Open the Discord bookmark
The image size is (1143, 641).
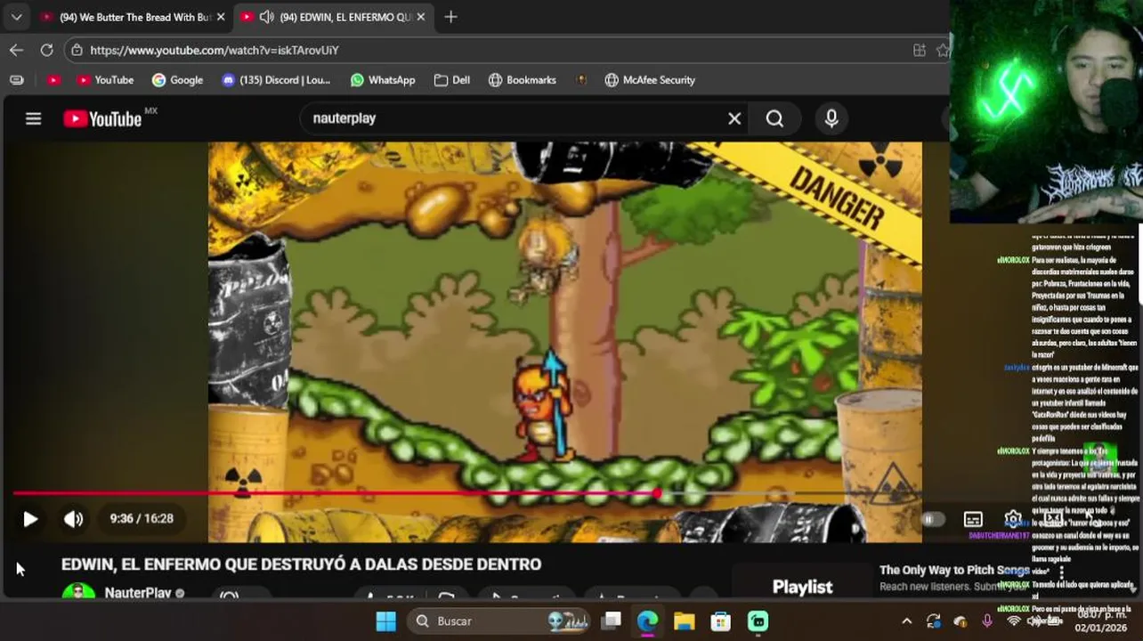point(276,80)
